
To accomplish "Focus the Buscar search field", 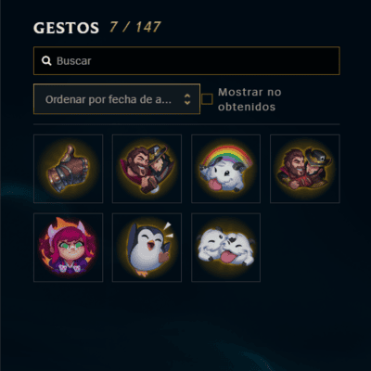I will pos(186,60).
